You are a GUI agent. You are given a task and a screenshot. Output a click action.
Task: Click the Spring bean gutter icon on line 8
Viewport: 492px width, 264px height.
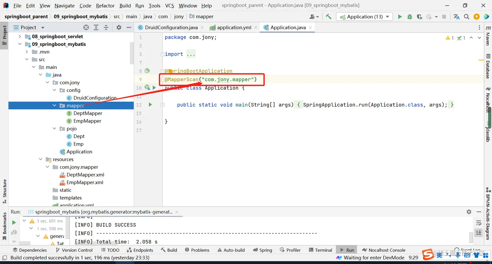coord(147,71)
